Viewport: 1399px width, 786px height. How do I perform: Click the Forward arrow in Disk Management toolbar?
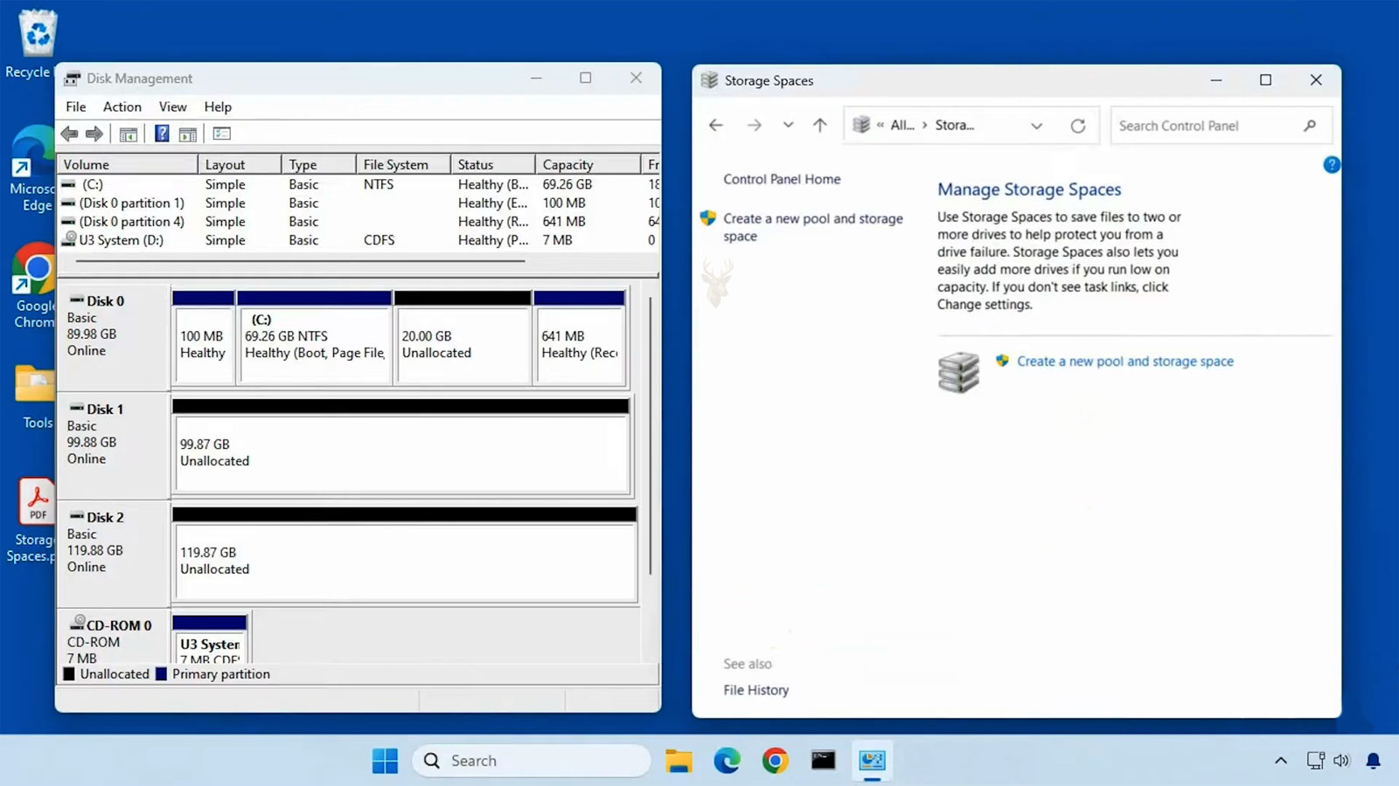(x=94, y=134)
